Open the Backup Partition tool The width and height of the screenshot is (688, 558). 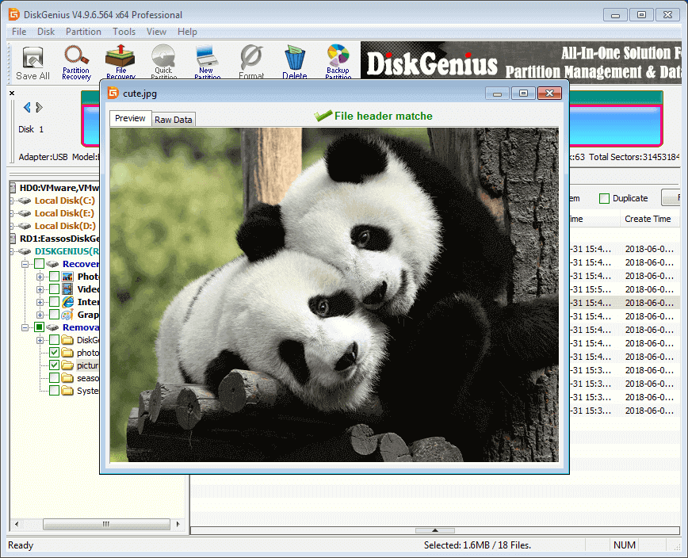tap(338, 62)
